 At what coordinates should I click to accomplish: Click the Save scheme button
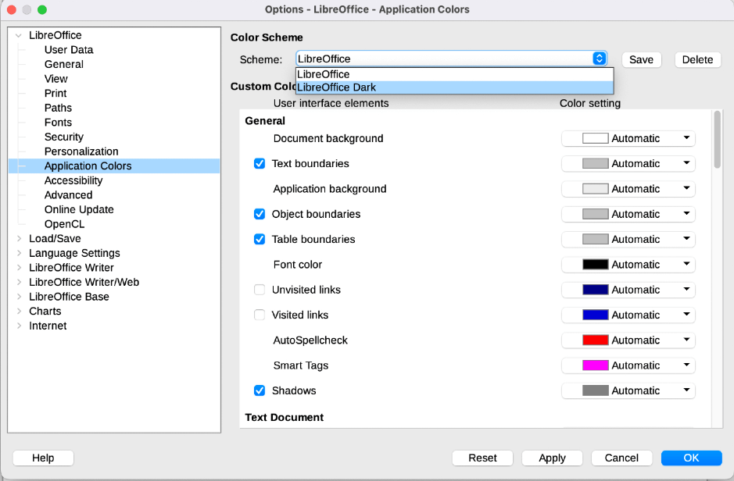click(x=641, y=59)
